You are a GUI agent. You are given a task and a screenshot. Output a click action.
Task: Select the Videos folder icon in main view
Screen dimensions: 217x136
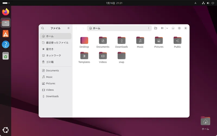coord(103,56)
